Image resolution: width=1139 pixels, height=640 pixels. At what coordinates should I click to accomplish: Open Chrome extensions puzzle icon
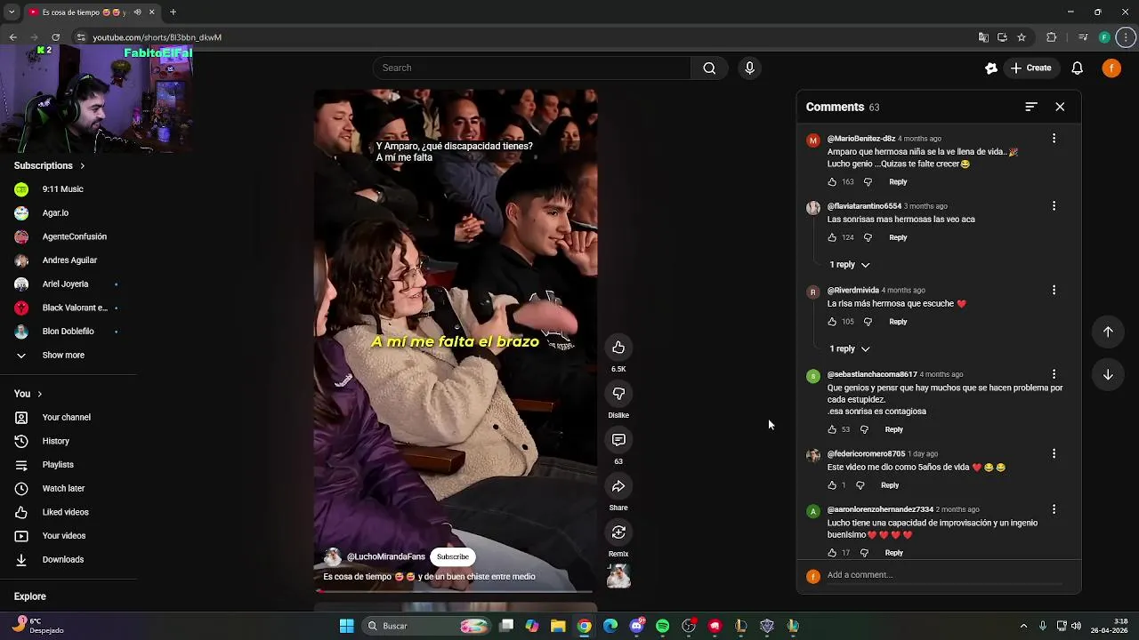[x=1052, y=37]
